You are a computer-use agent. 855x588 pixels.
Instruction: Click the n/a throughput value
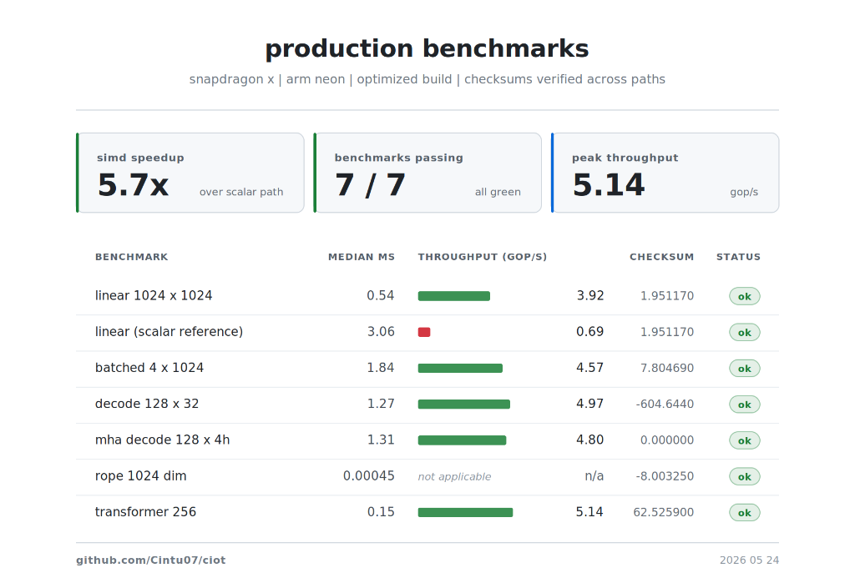click(594, 476)
